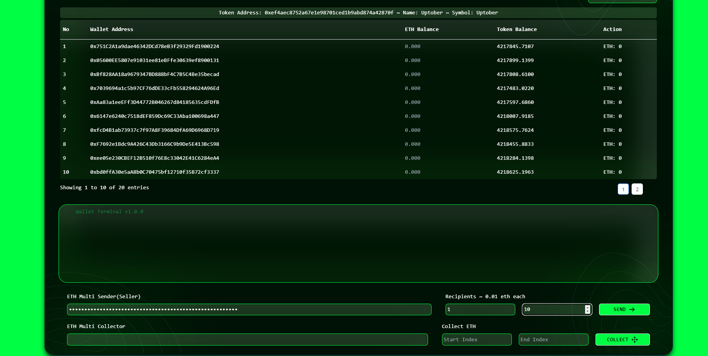708x356 pixels.
Task: Select page 1 in the pagination
Action: (x=623, y=189)
